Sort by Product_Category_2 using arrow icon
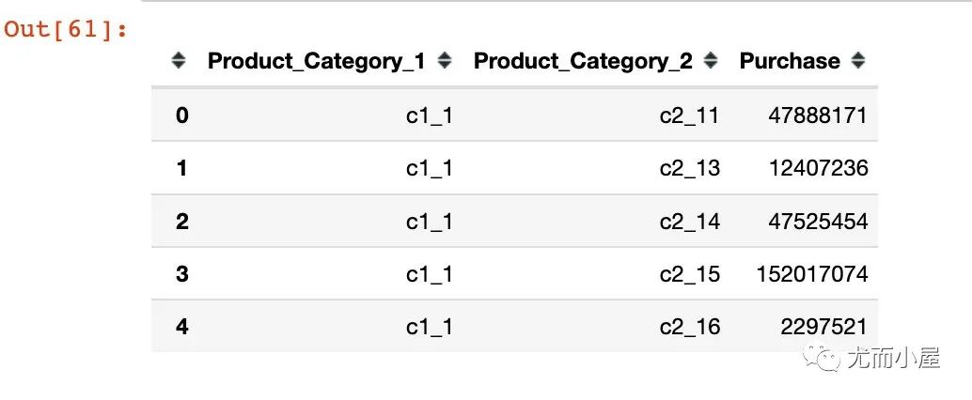This screenshot has height=400, width=972. pos(711,60)
